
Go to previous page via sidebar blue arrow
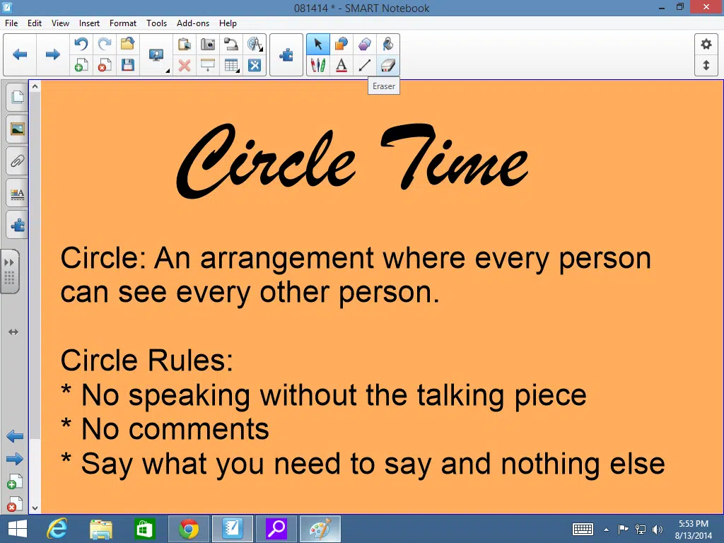tap(15, 436)
